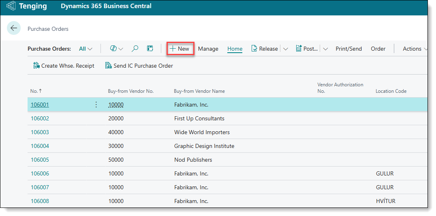Expand the Release dropdown arrow
The height and width of the screenshot is (216, 436).
pos(286,49)
